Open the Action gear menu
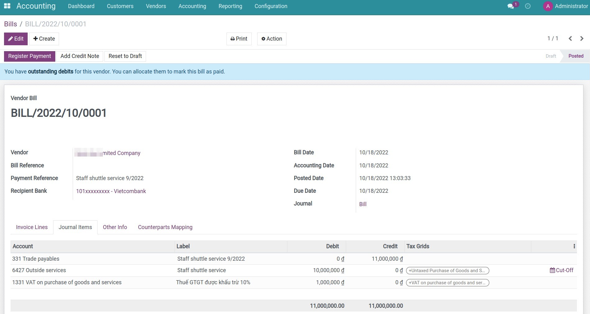This screenshot has width=590, height=314. (x=271, y=39)
